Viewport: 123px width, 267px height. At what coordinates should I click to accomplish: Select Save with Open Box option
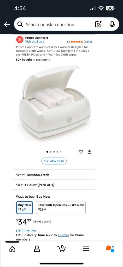[61, 208]
